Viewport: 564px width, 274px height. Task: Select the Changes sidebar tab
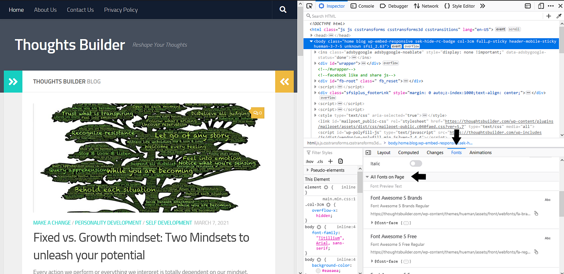click(x=435, y=152)
